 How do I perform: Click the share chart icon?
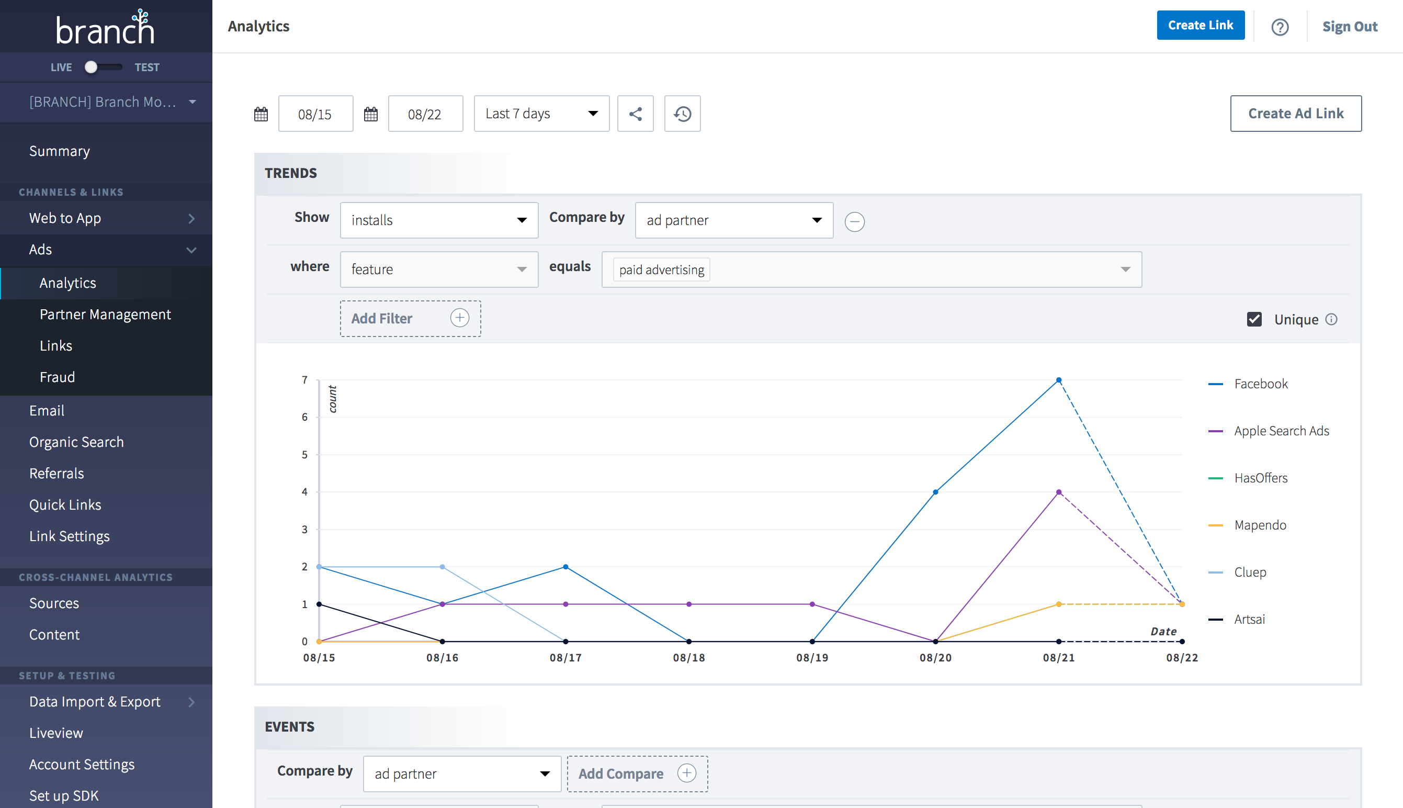click(635, 113)
